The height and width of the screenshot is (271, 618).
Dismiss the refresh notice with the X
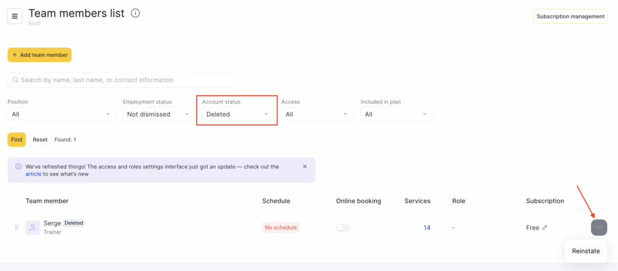pos(305,167)
